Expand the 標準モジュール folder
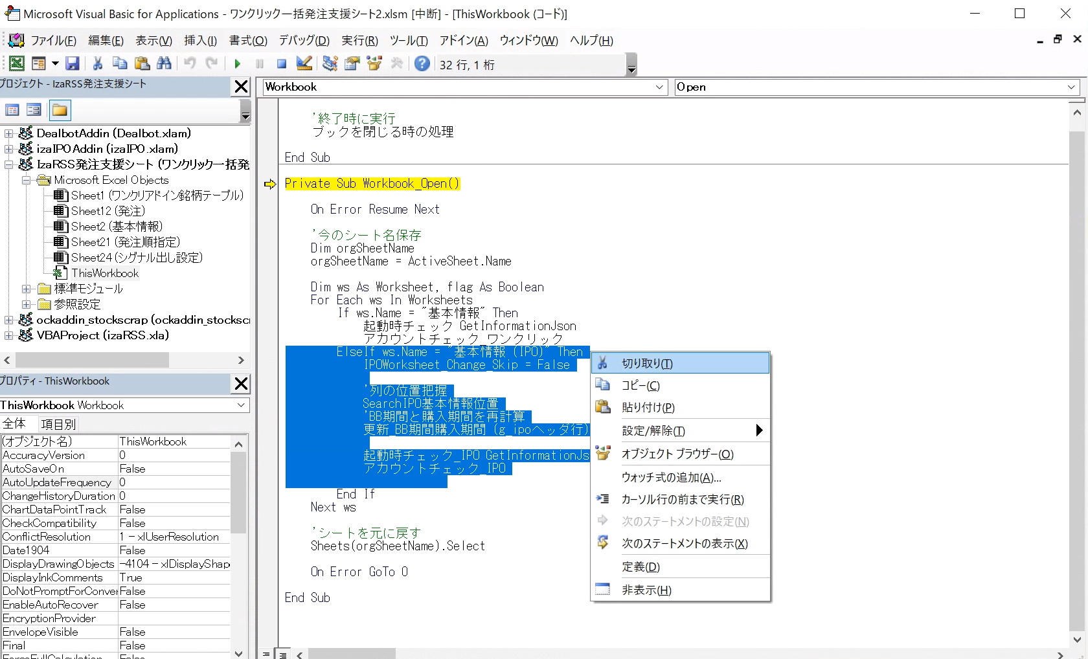 coord(27,289)
